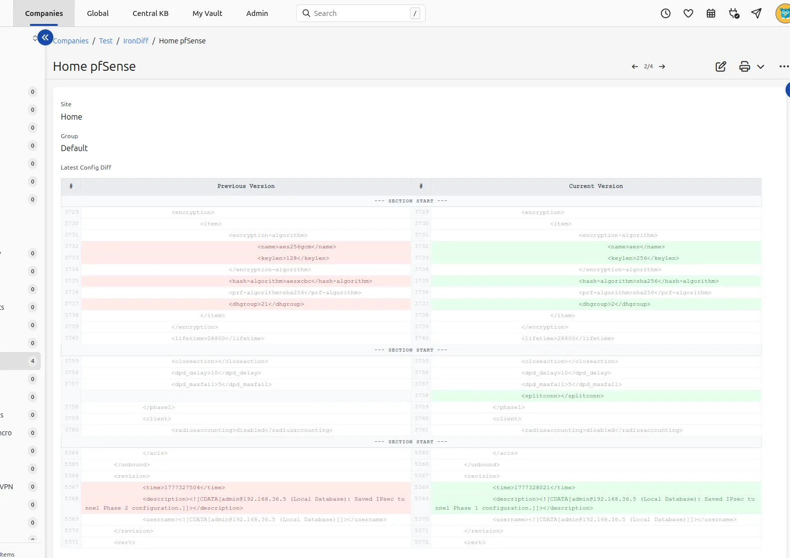Screen dimensions: 790x558
Task: Click the paper plane send icon
Action: (756, 13)
